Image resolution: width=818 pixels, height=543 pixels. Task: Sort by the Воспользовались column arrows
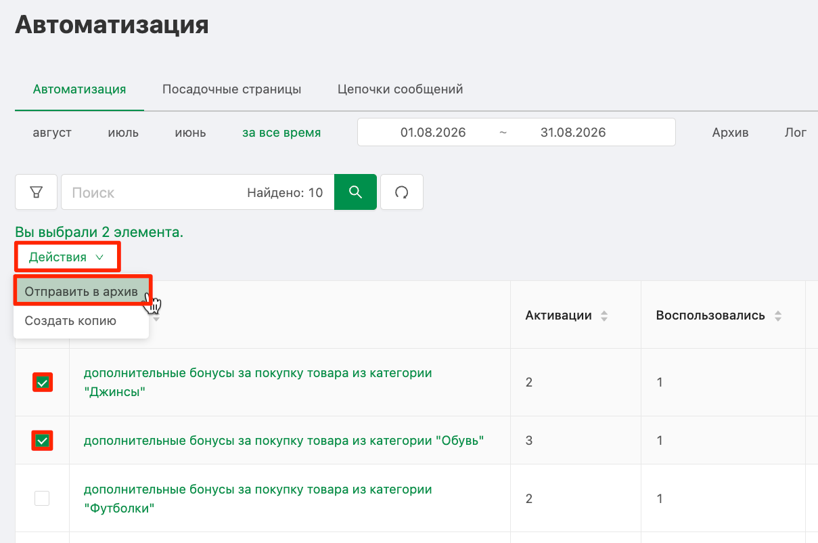pyautogui.click(x=778, y=316)
